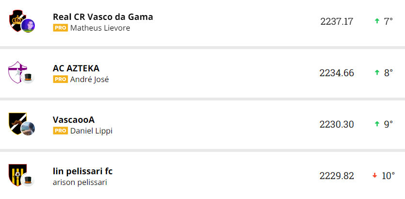The width and height of the screenshot is (405, 199).
Task: Click the 2229.82 points score
Action: pos(337,176)
